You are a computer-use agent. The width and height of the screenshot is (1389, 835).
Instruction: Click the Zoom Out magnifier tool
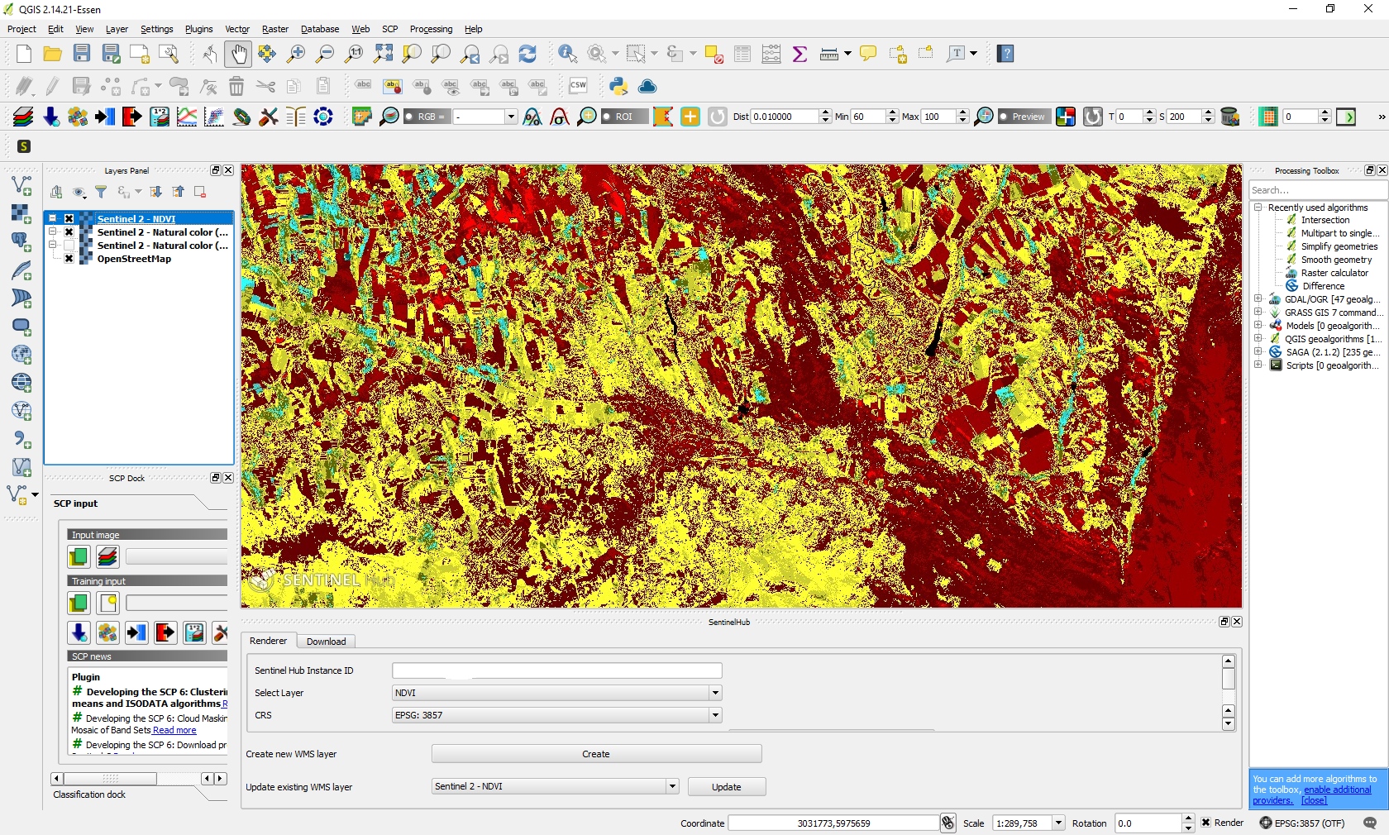[x=325, y=55]
